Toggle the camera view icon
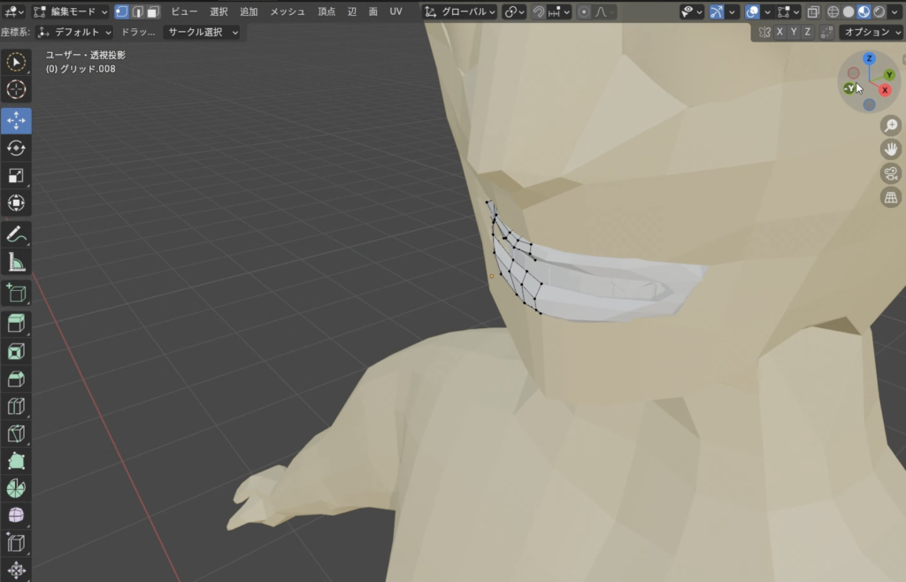 point(891,173)
